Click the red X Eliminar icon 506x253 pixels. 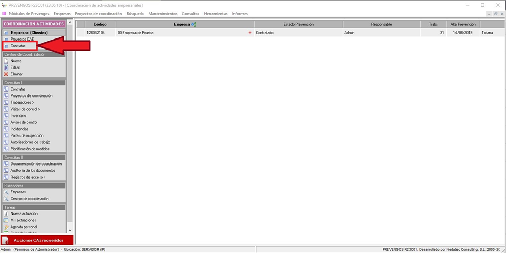click(6, 74)
